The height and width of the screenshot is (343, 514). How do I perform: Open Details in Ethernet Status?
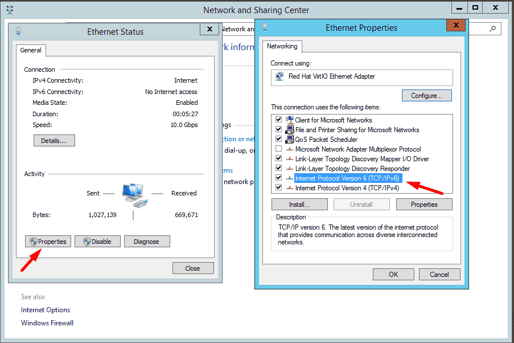pyautogui.click(x=54, y=141)
